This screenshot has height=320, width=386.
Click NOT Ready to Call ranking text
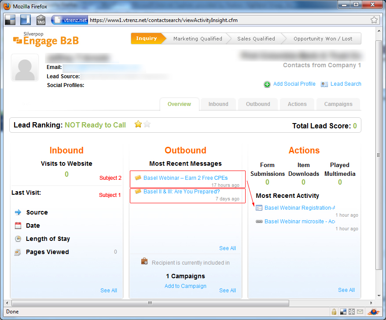[x=95, y=125]
